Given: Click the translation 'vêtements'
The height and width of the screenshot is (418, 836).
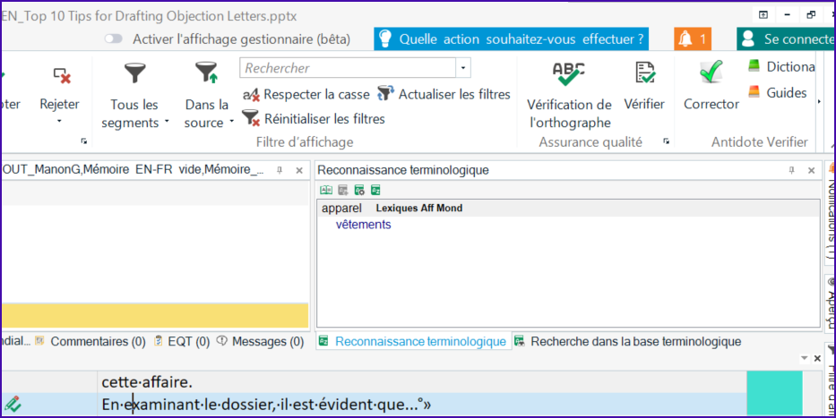Looking at the screenshot, I should (363, 225).
